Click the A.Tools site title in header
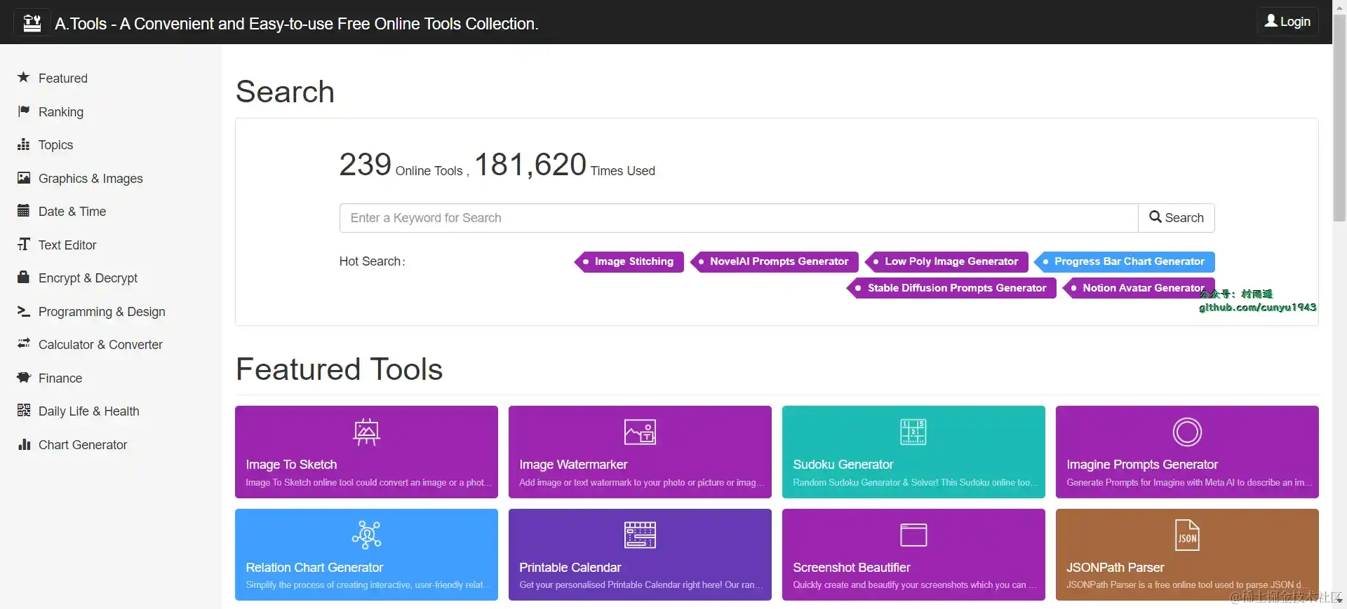 pos(297,23)
